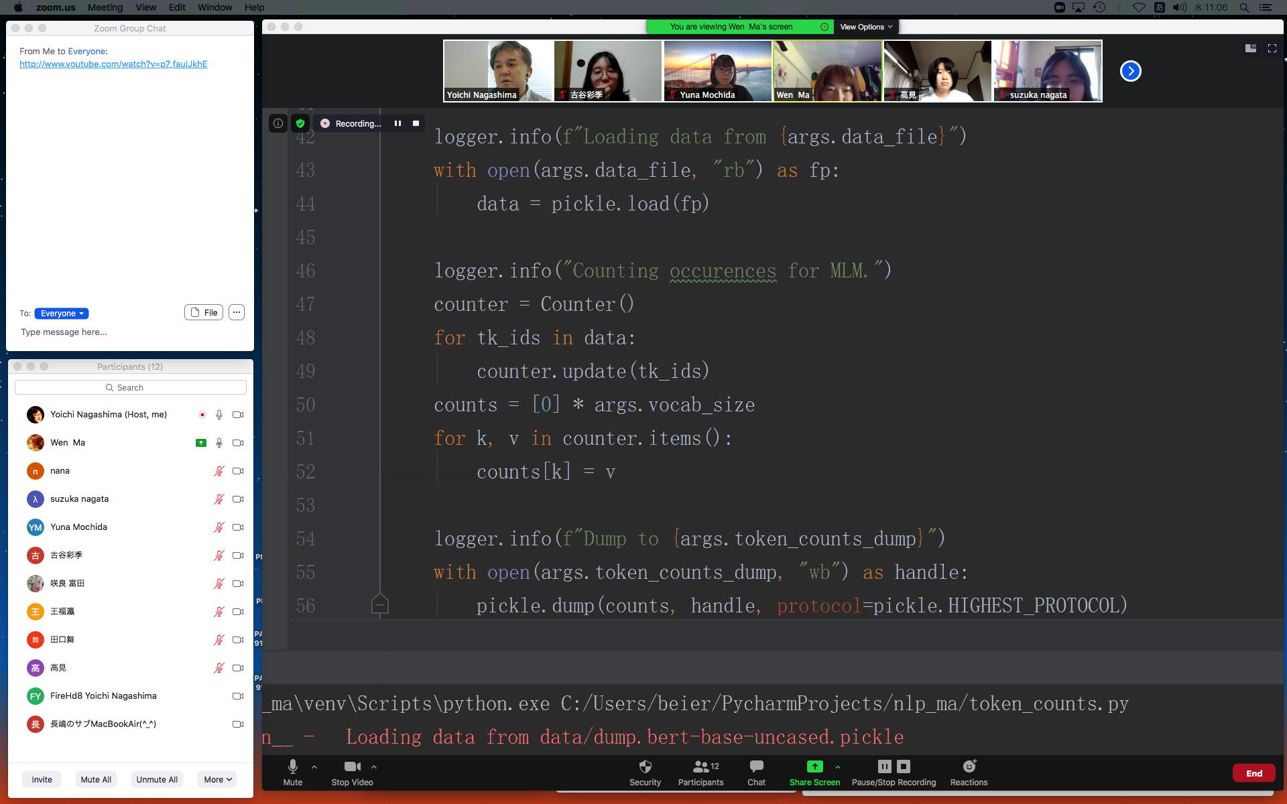This screenshot has height=804, width=1287.
Task: Enter full screen via expand icon
Action: point(1272,48)
